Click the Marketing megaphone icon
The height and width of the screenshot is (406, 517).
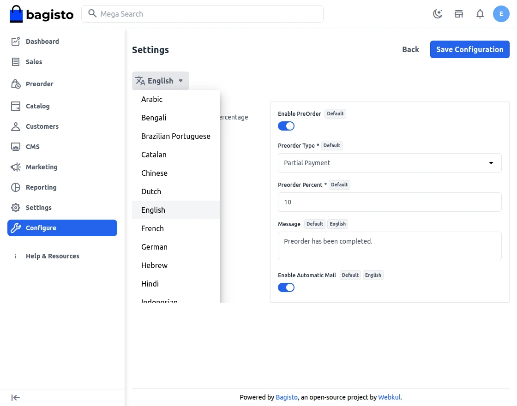16,167
